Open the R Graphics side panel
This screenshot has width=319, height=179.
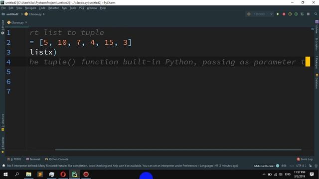pyautogui.click(x=317, y=44)
